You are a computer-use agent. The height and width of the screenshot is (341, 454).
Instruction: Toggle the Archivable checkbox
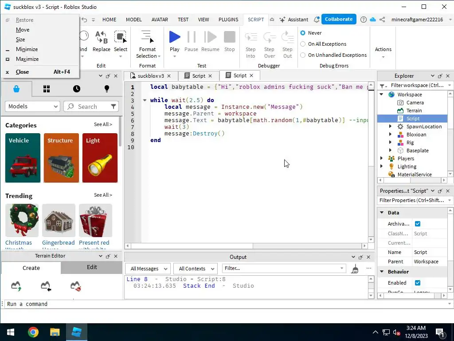pos(418,224)
